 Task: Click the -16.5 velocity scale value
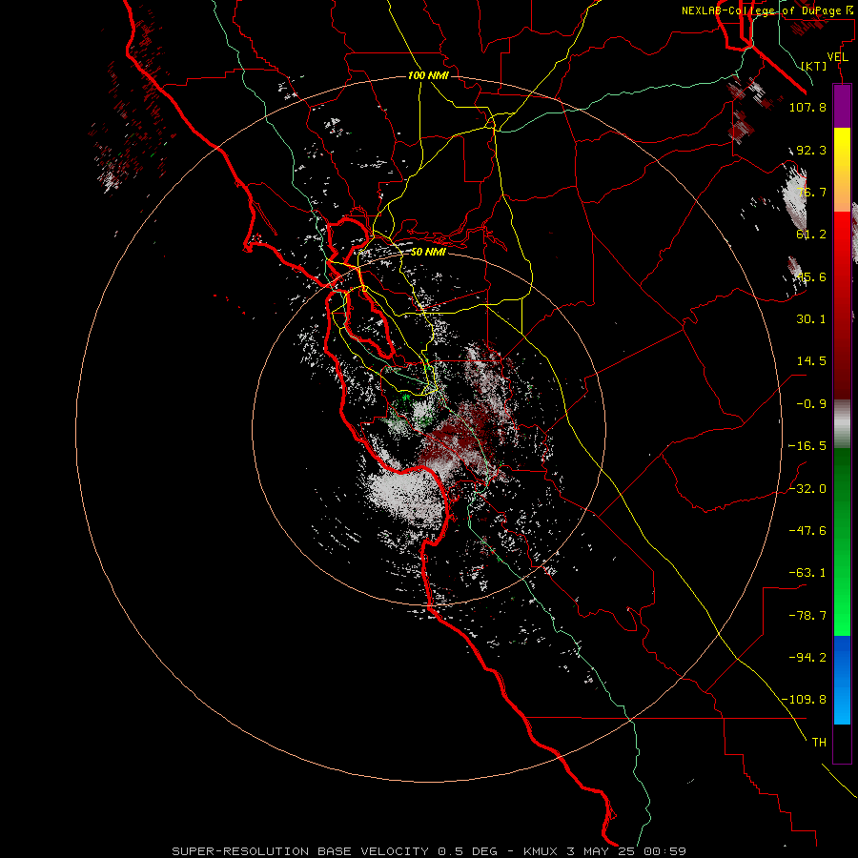pyautogui.click(x=807, y=446)
